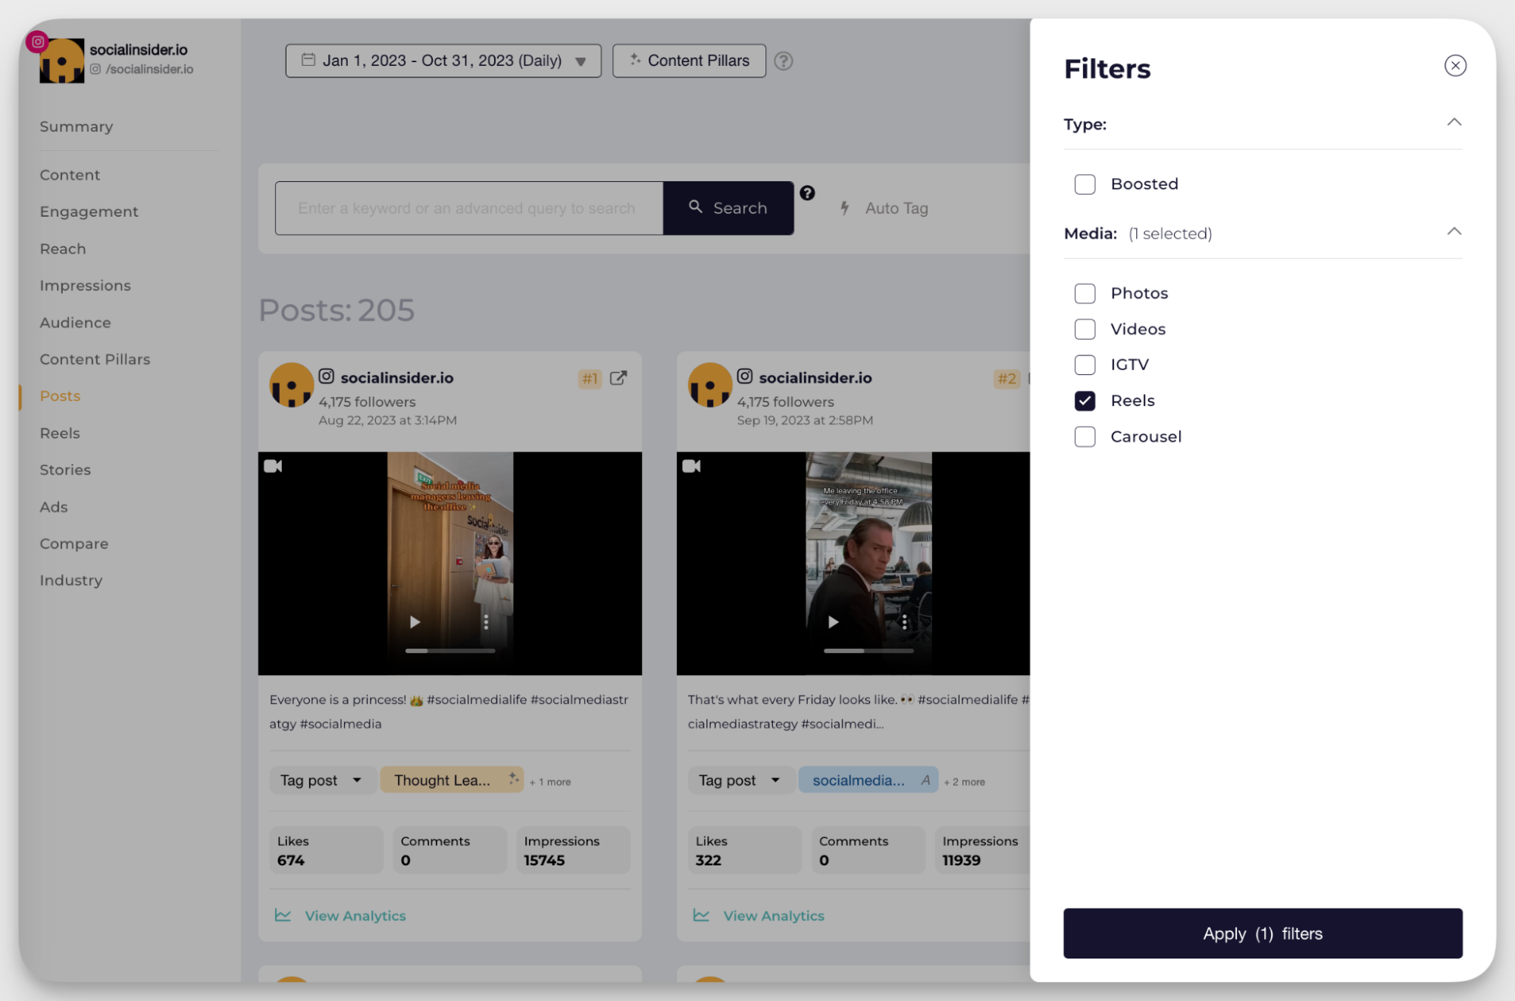
Task: Open Impressions in the sidebar
Action: pos(85,286)
